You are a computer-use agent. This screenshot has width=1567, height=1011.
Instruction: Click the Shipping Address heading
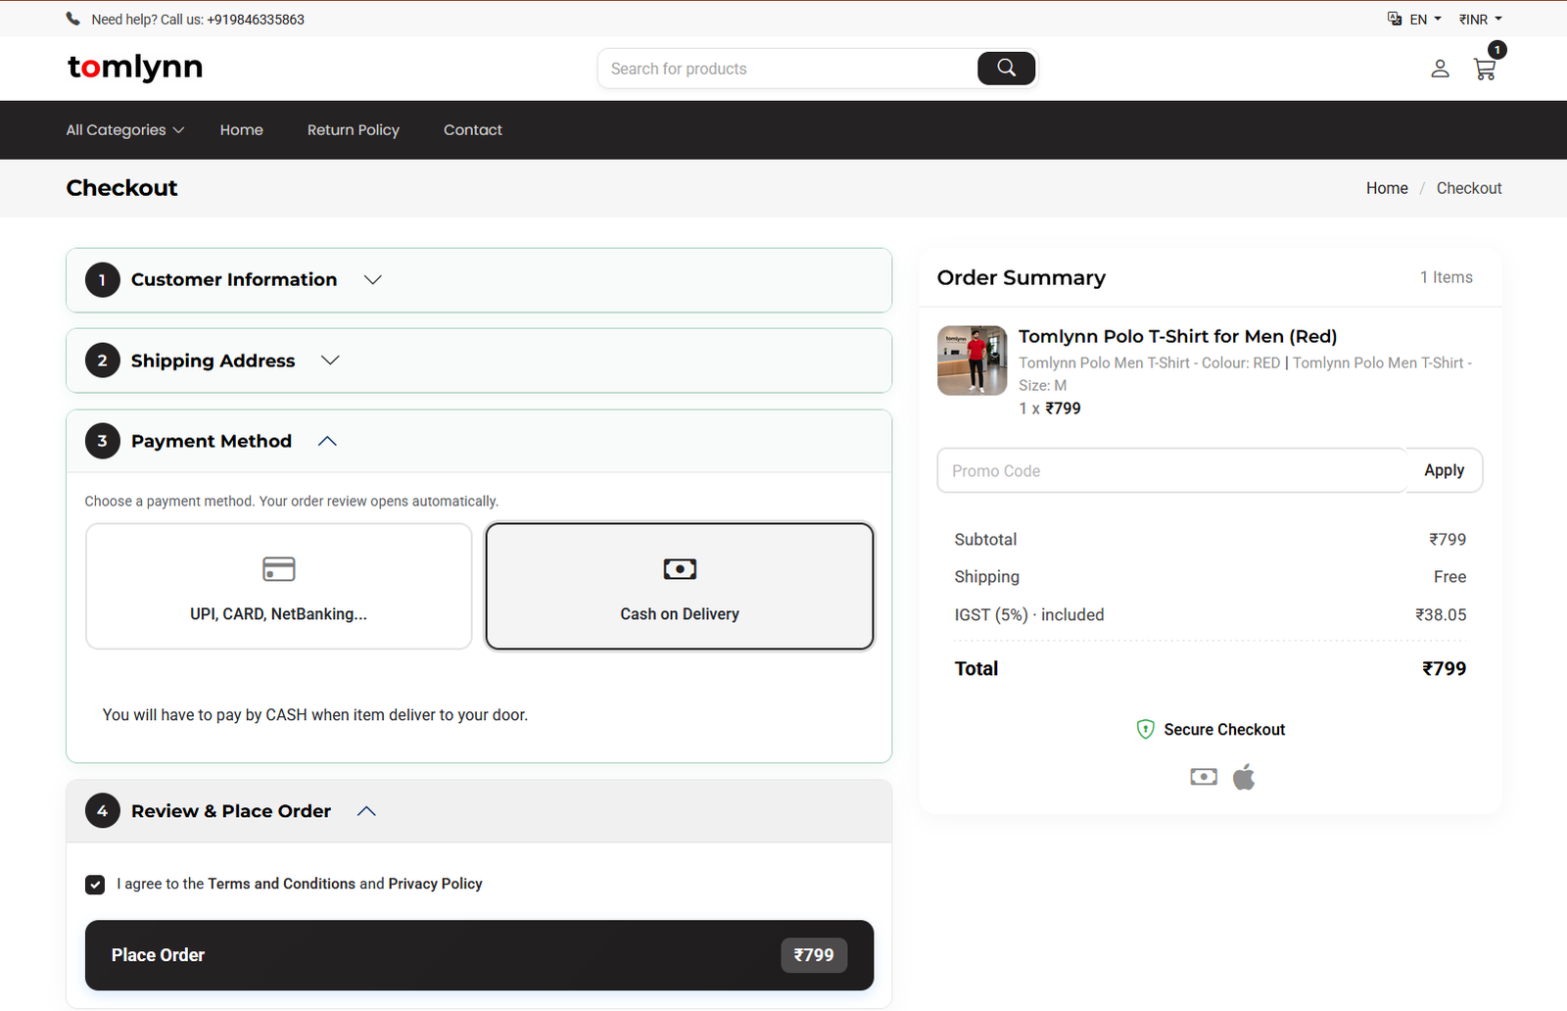pos(213,361)
